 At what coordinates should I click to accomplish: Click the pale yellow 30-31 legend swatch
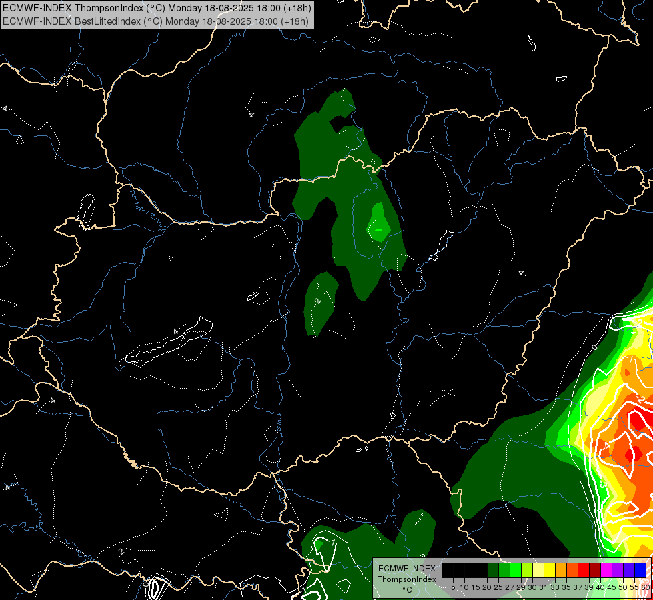[538, 570]
